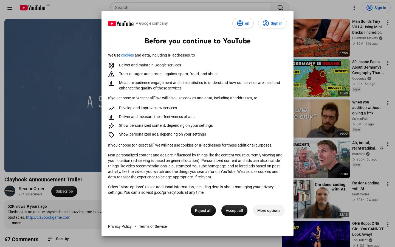395x247 pixels.
Task: Open the Sort by comments dropdown
Action: (x=58, y=239)
